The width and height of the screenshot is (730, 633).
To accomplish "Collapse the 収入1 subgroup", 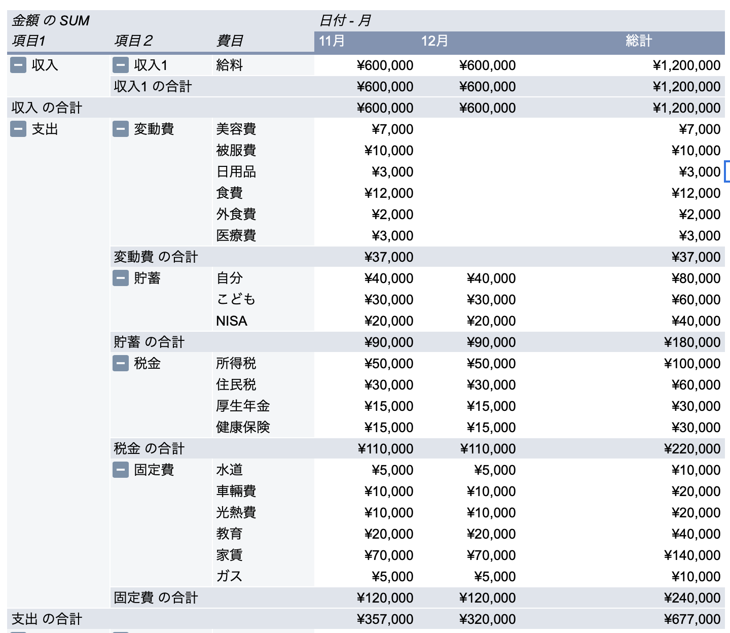I will [120, 65].
